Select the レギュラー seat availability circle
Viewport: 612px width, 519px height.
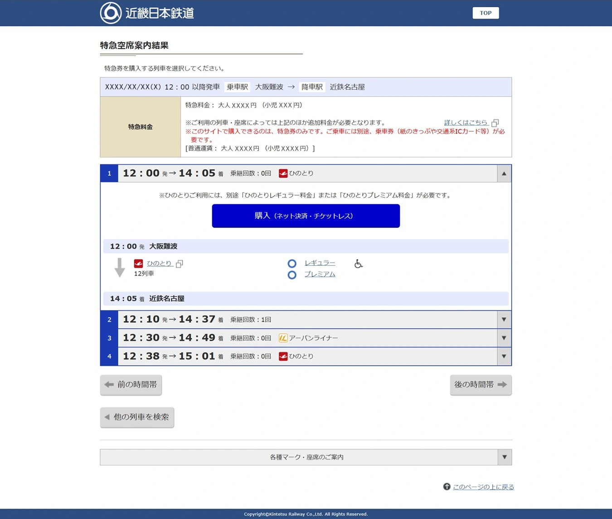coord(292,264)
